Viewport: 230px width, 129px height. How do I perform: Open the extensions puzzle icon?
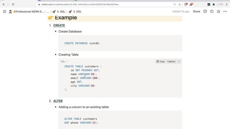click(x=214, y=4)
